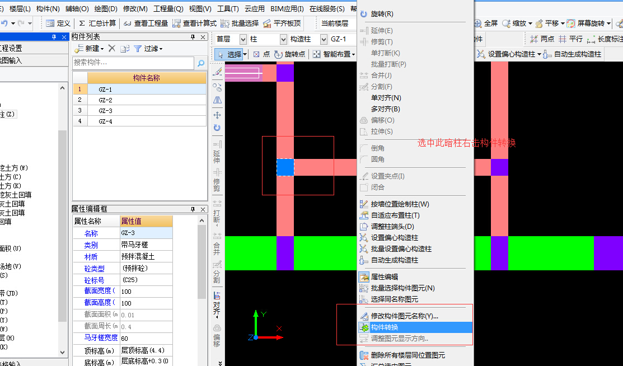Click the mirror icon in vertical toolbar
This screenshot has width=623, height=366.
217,100
